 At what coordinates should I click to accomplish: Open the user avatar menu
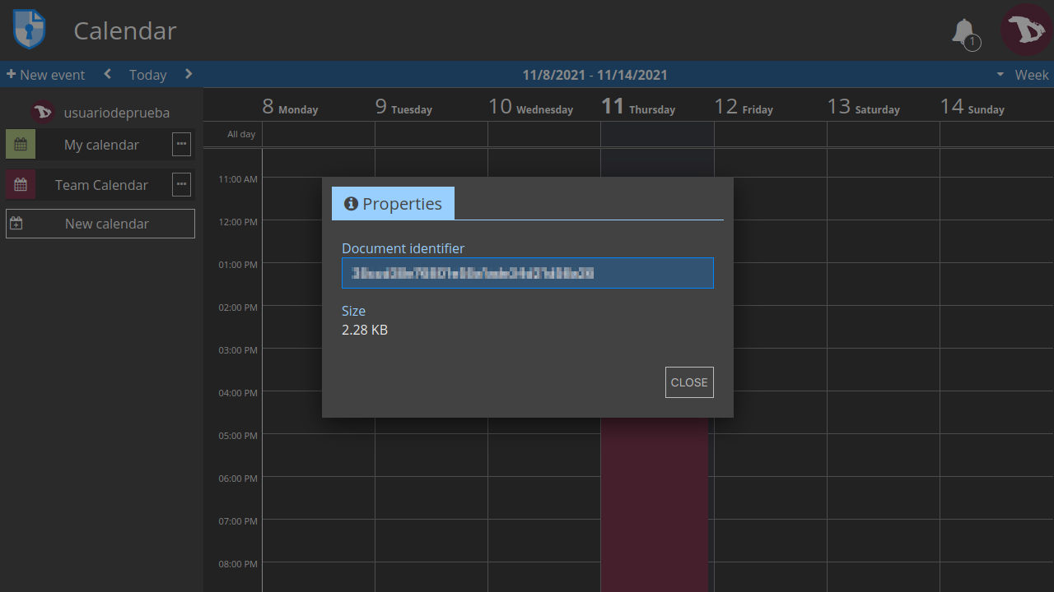click(x=1026, y=30)
